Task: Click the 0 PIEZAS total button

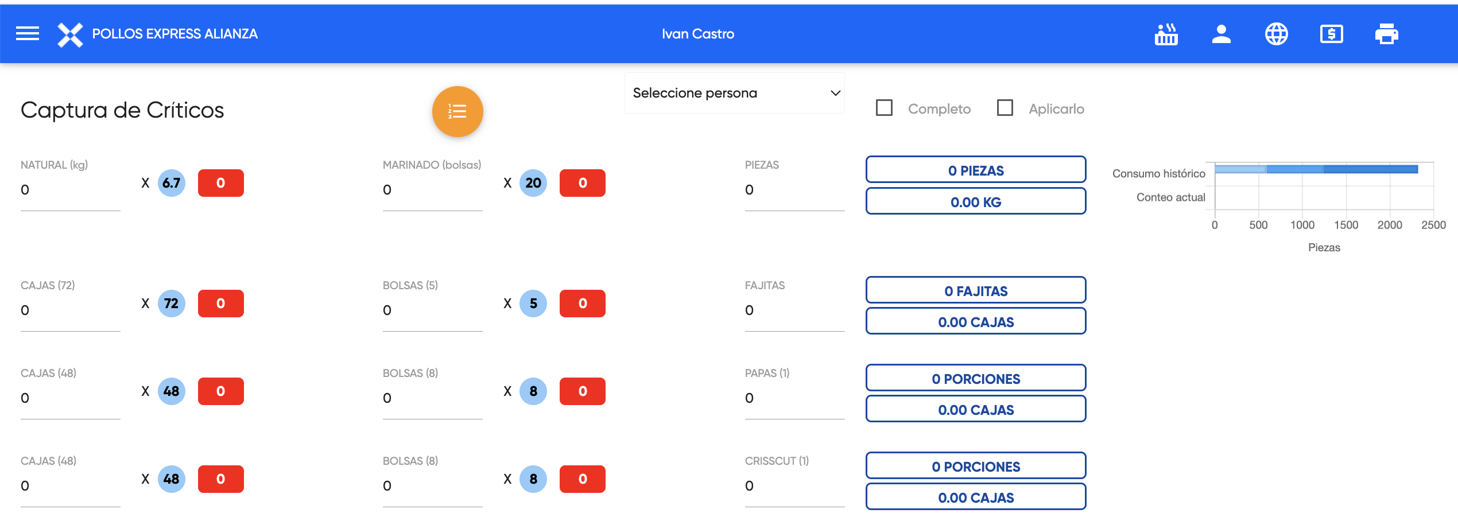Action: (x=976, y=170)
